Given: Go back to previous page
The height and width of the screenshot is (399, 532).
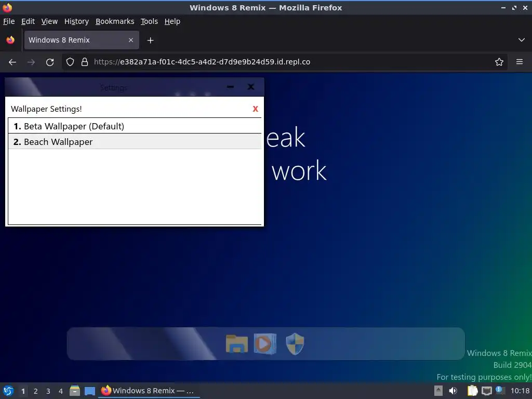Looking at the screenshot, I should 12,62.
